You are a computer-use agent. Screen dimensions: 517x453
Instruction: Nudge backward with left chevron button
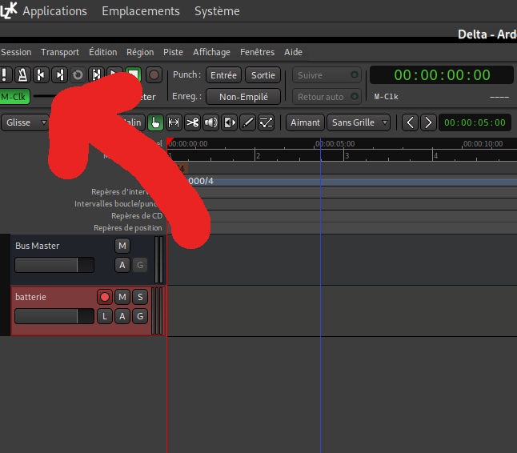click(x=411, y=122)
